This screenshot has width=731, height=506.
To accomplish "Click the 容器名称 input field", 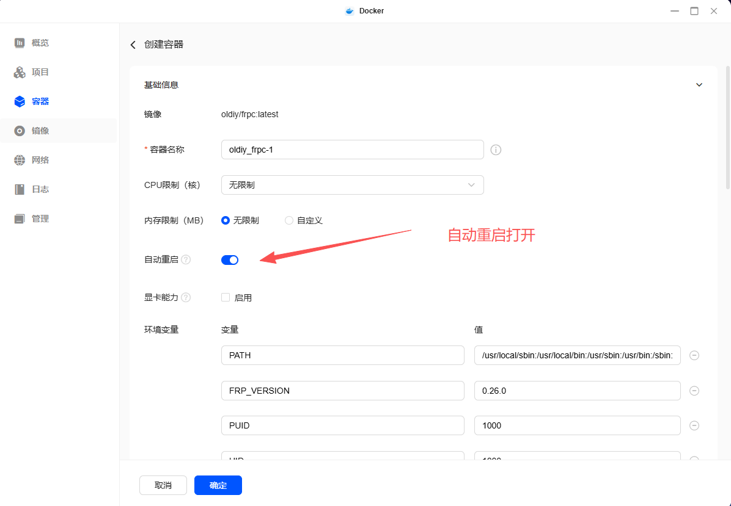I will coord(352,150).
